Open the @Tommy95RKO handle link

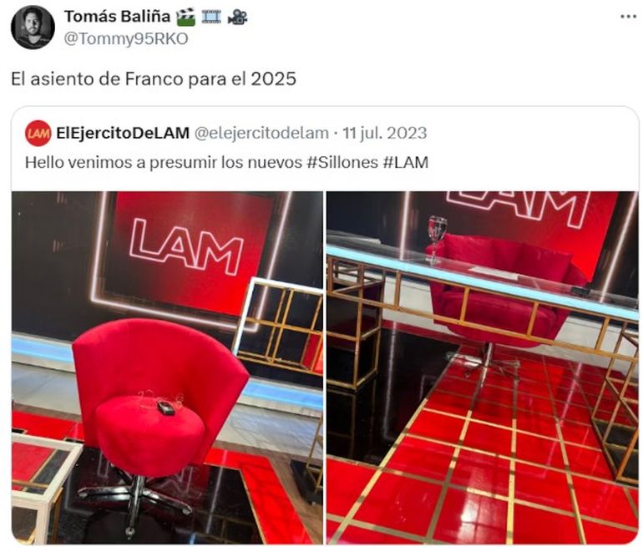[x=126, y=39]
